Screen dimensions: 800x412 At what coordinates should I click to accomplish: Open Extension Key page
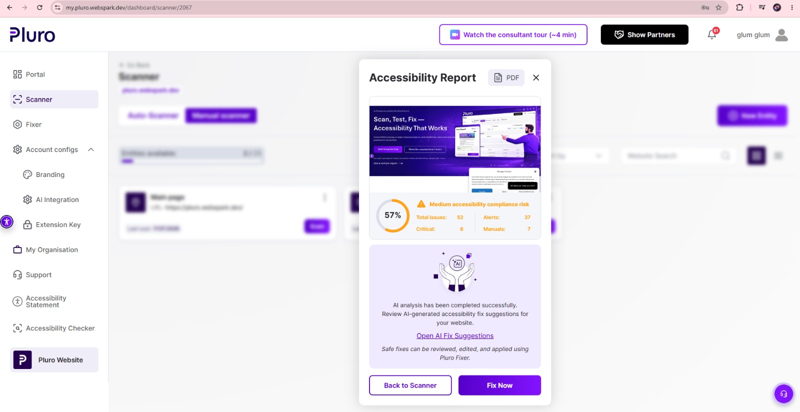[59, 224]
